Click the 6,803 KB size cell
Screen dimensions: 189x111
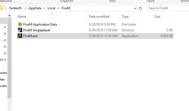click(x=167, y=36)
